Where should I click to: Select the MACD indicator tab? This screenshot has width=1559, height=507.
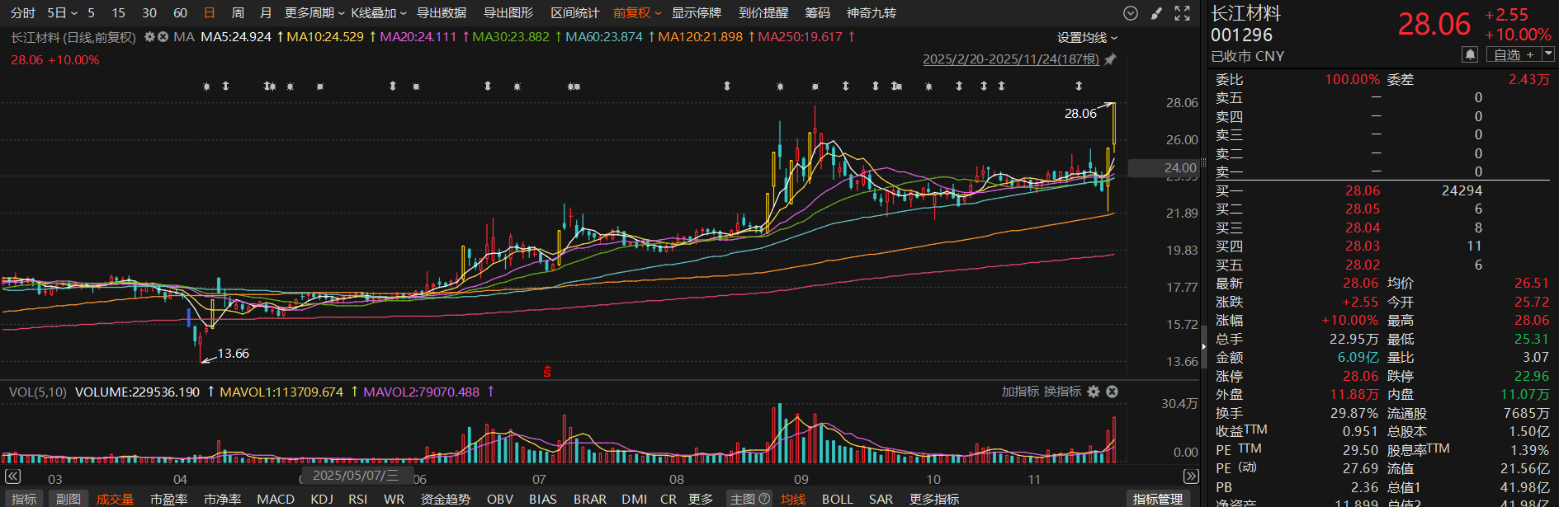(276, 499)
